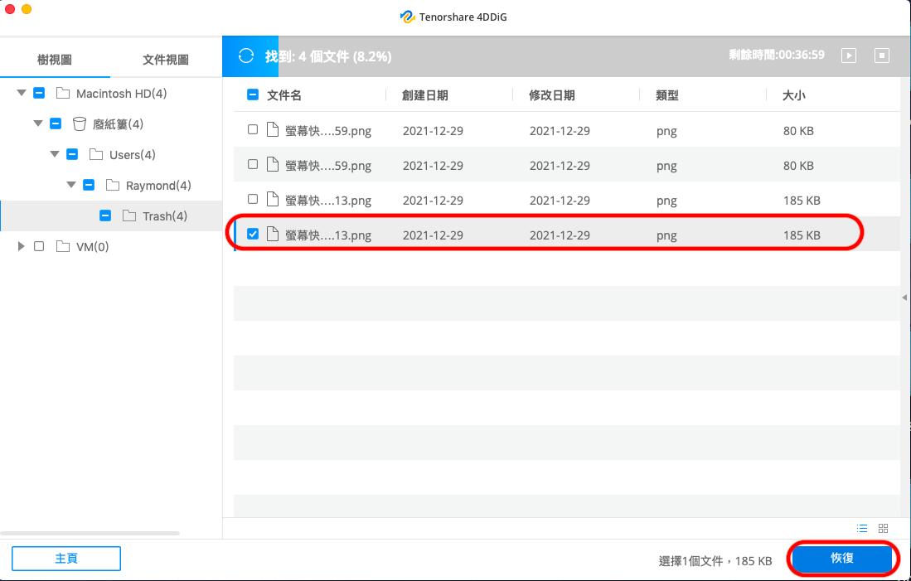The image size is (911, 581).
Task: Check the VM folder checkbox
Action: [x=39, y=246]
